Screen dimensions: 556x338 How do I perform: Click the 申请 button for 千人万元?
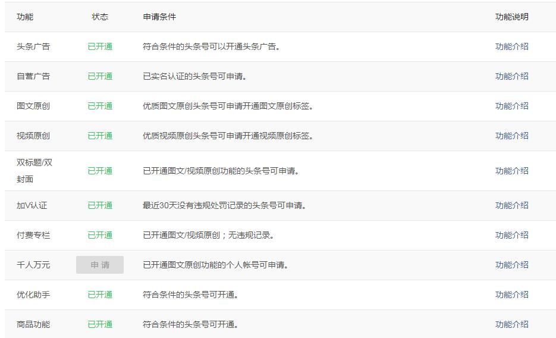(x=100, y=265)
